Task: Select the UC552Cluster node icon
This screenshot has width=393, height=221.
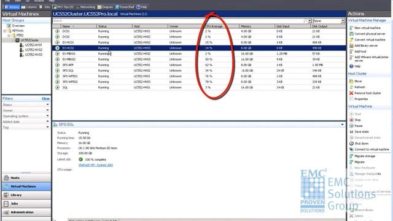Action: tap(17, 40)
